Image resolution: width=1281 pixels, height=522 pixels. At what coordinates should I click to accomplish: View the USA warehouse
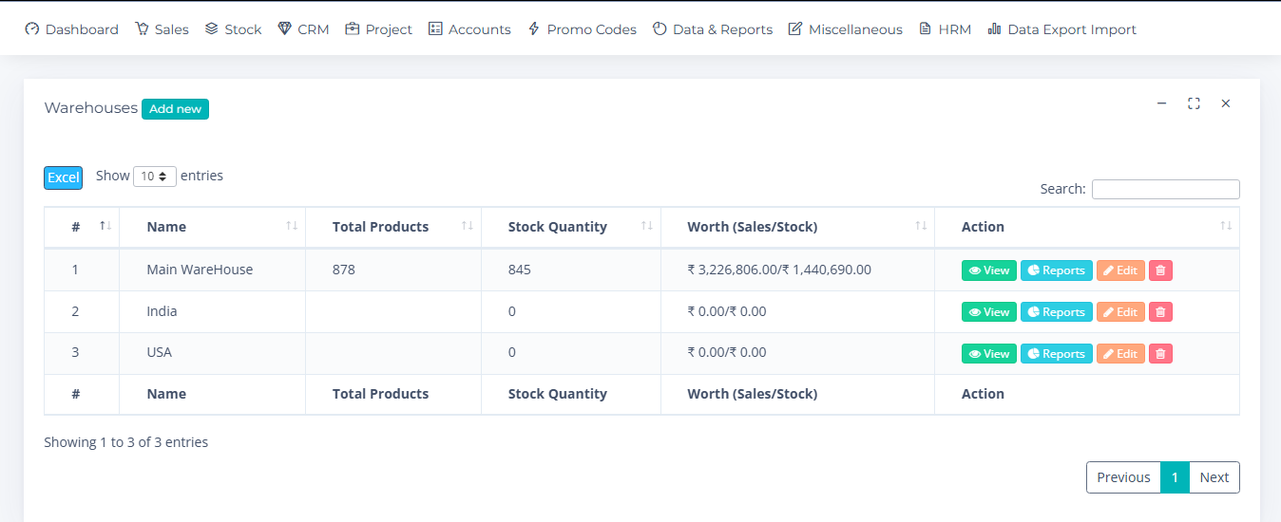[x=989, y=353]
